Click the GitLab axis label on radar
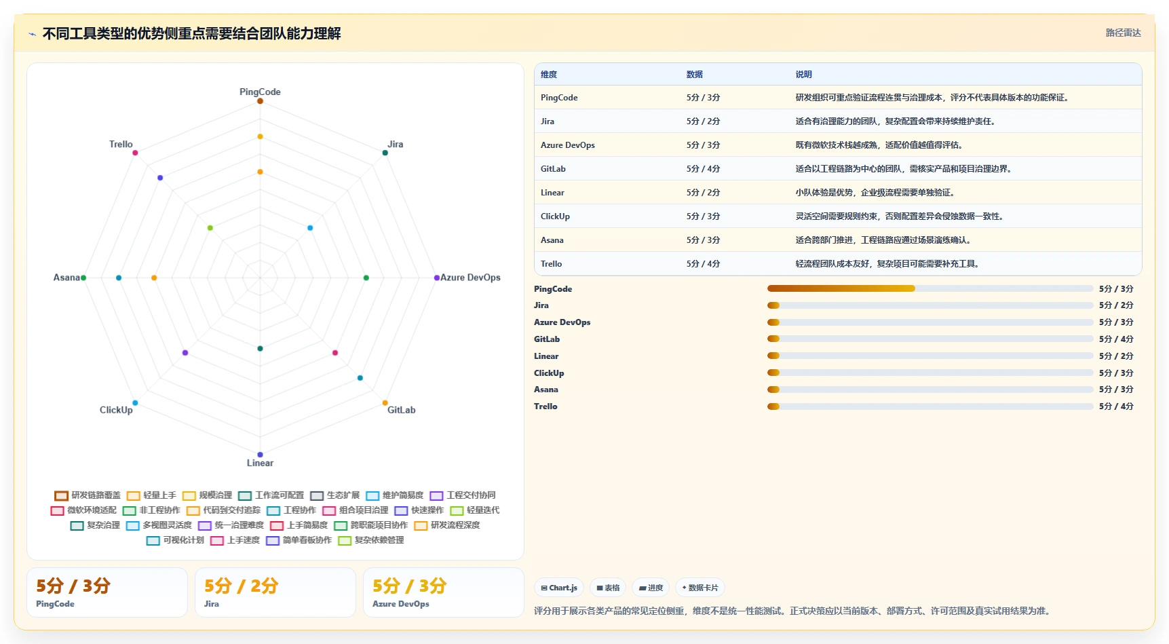This screenshot has height=644, width=1169. click(x=402, y=410)
